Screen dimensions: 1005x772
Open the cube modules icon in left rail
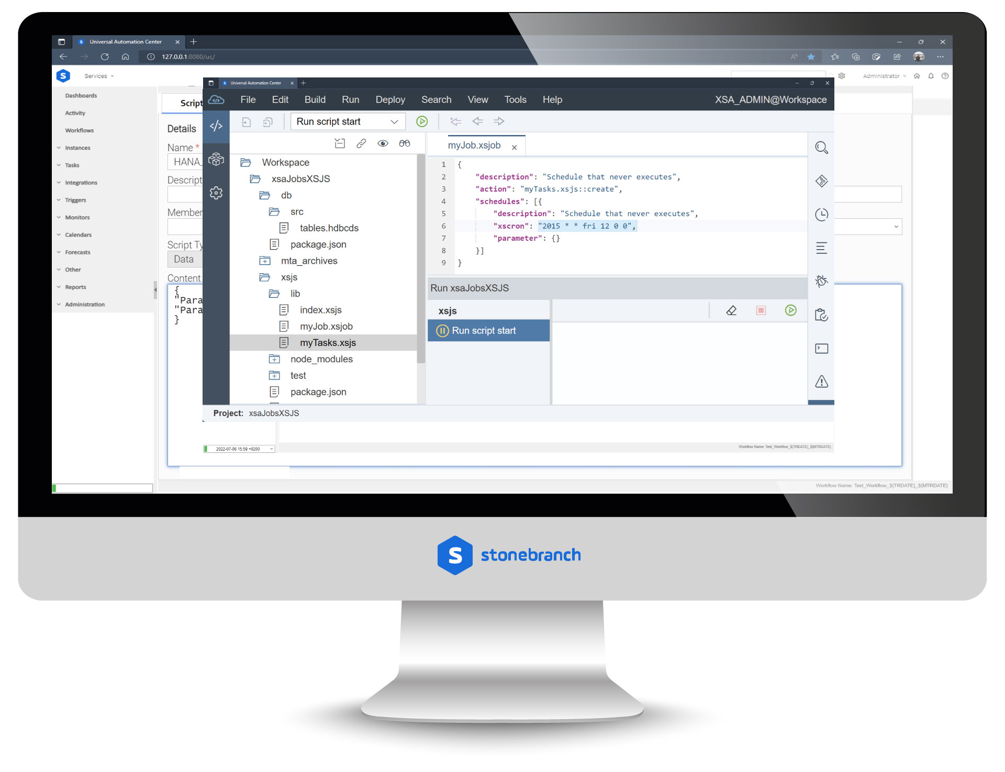pos(216,159)
